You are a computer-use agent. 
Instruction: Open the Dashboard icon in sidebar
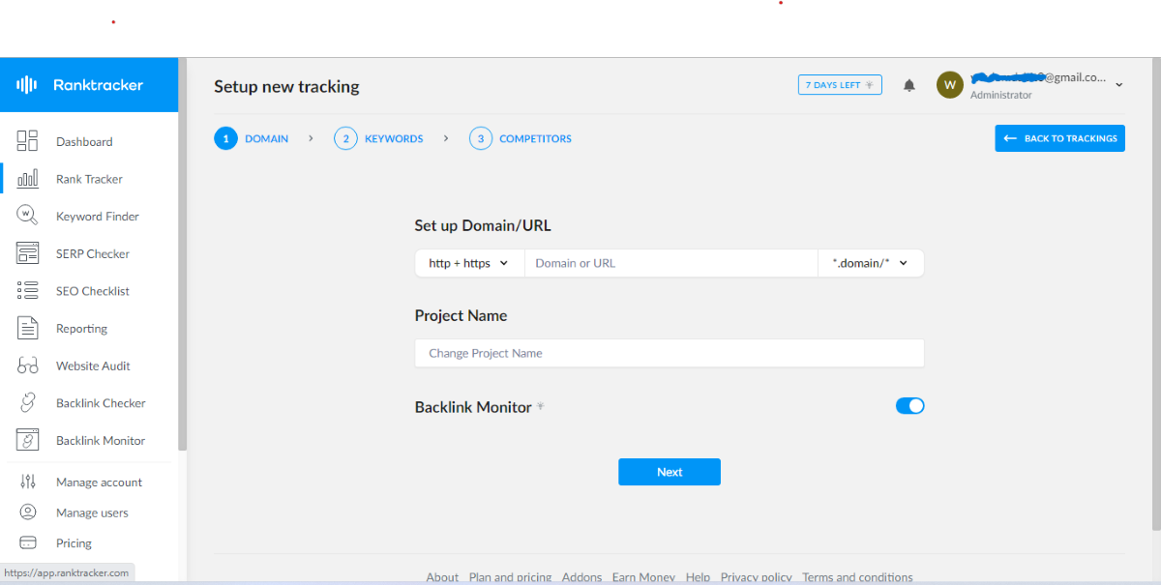[27, 141]
